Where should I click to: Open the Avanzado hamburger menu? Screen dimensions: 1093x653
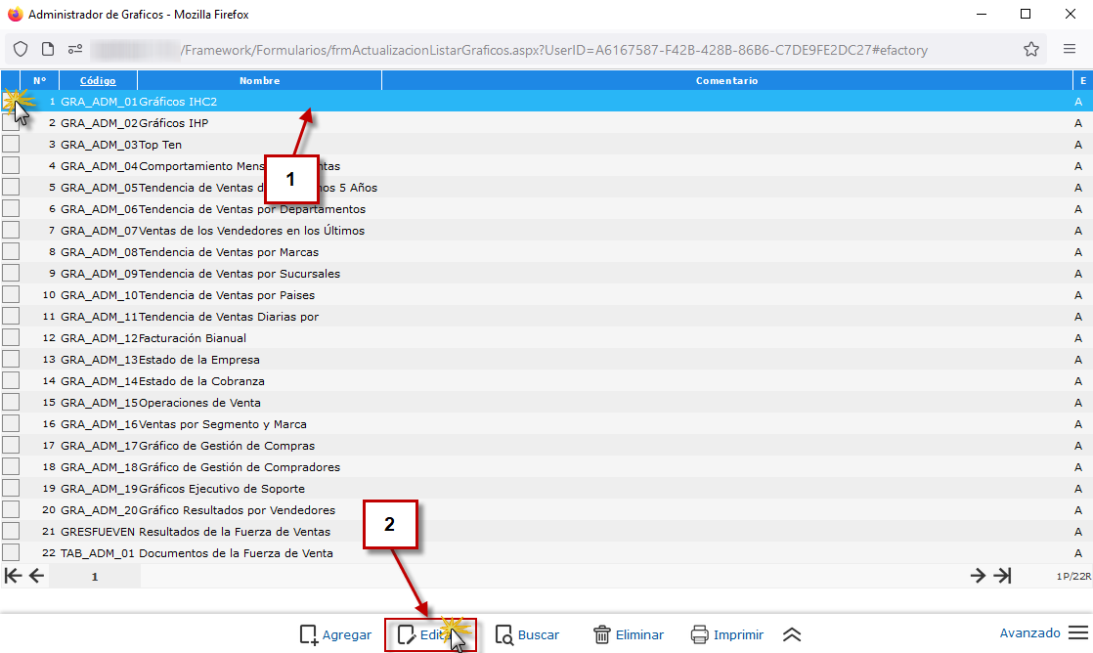tap(1044, 632)
